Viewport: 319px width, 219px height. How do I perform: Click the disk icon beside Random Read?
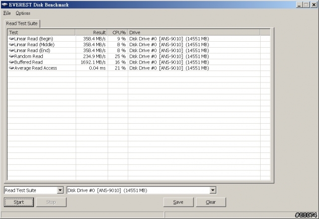point(11,56)
